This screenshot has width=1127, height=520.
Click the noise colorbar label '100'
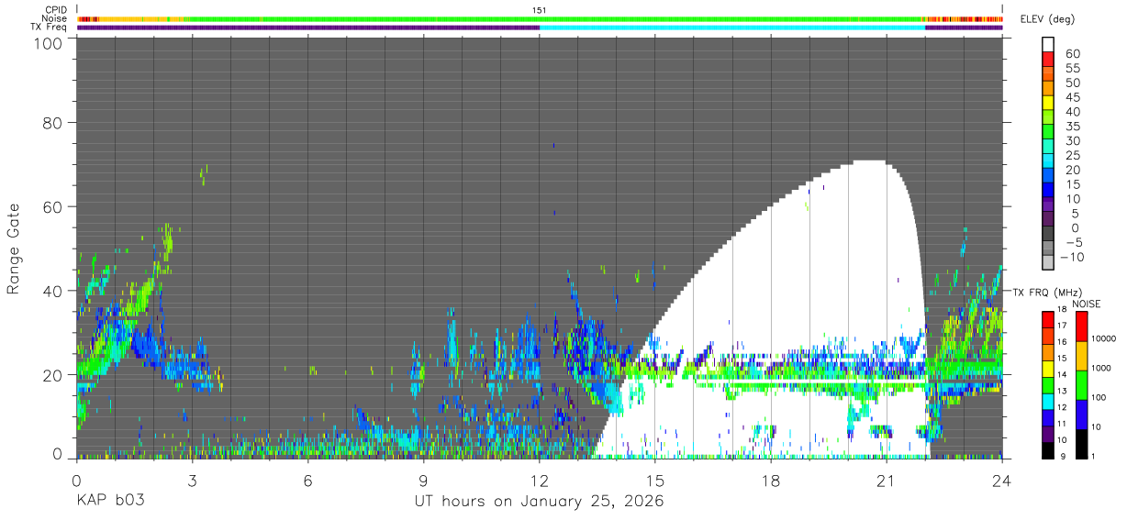(1099, 397)
